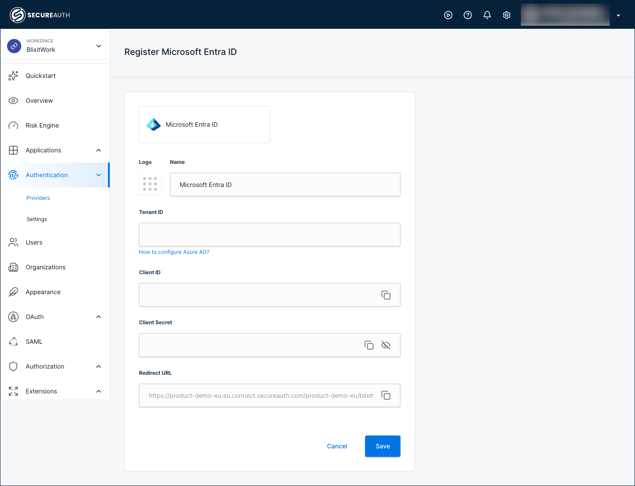This screenshot has width=635, height=486.
Task: Click the Extensions sidebar label
Action: point(42,391)
